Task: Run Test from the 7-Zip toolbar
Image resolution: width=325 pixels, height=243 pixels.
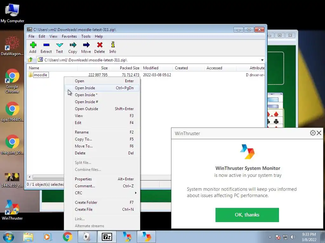Action: 59,47
